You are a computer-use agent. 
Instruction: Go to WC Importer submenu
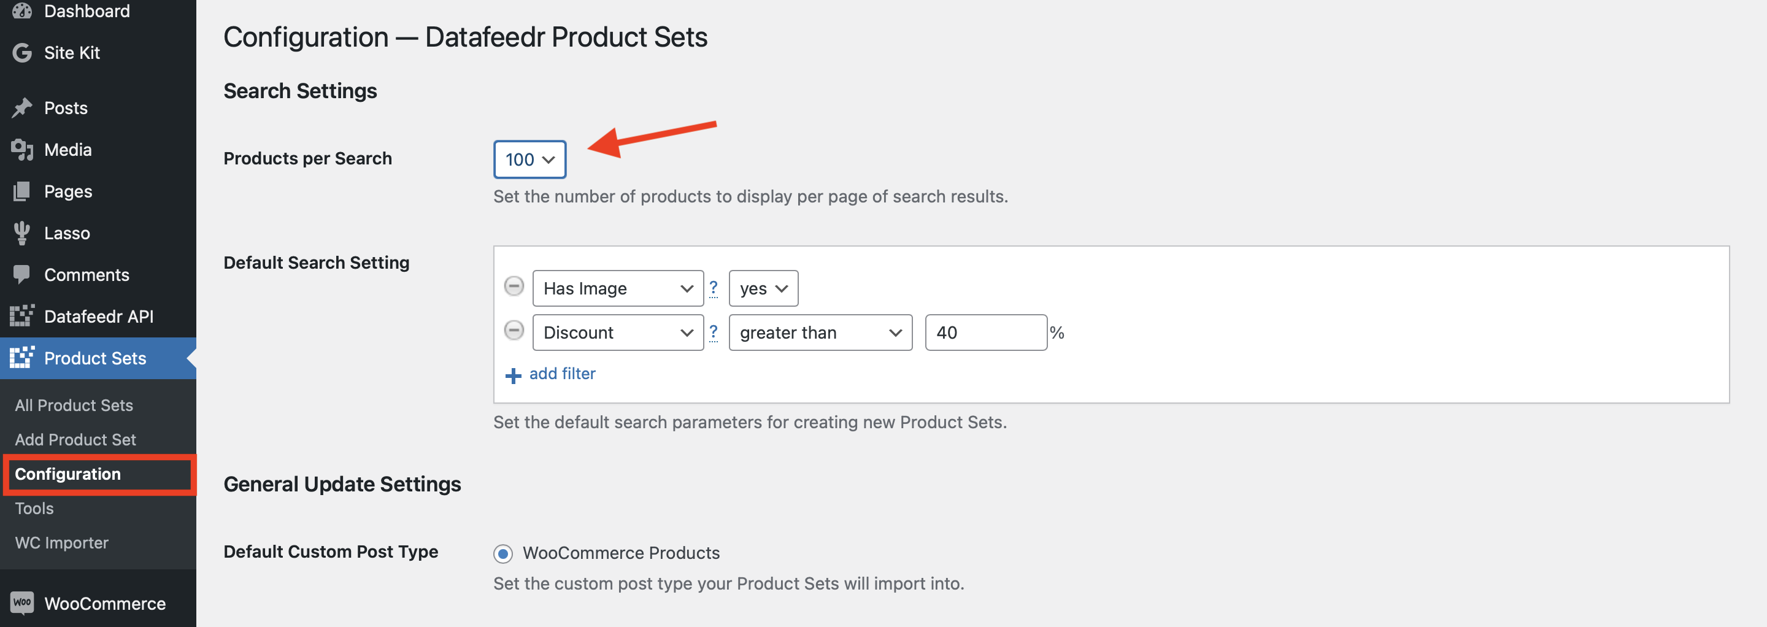pos(62,542)
